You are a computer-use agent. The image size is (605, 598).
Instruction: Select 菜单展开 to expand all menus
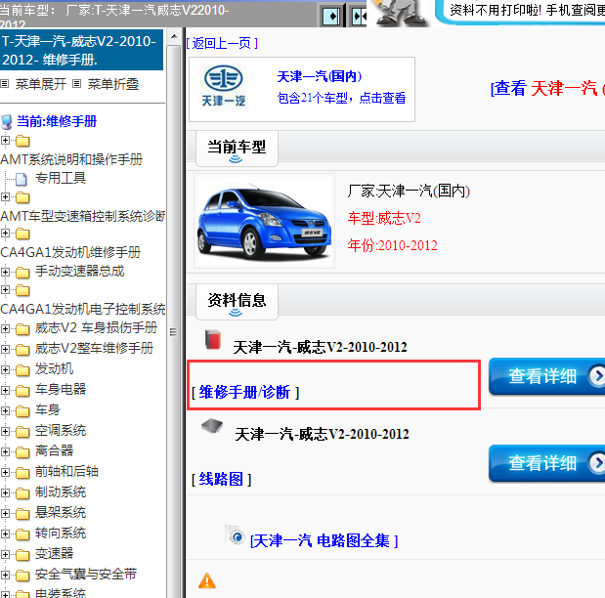[x=41, y=84]
